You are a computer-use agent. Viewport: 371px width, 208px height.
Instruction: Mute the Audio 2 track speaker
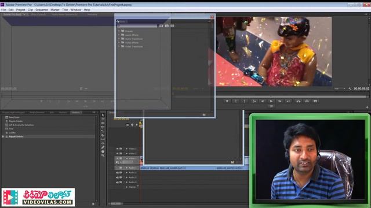pyautogui.click(x=117, y=173)
